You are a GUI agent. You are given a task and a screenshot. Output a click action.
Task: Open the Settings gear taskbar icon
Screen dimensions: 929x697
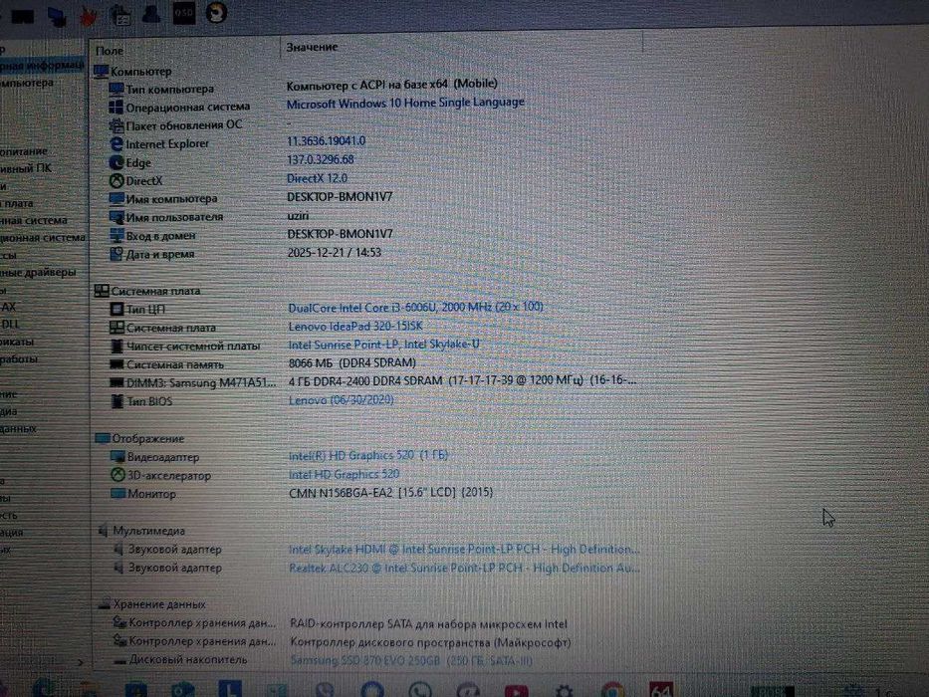click(564, 691)
